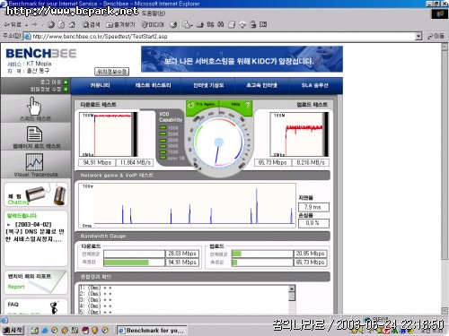Screen dimensions: 449x336
Task: Open the Report banner link
Action: coord(36,281)
